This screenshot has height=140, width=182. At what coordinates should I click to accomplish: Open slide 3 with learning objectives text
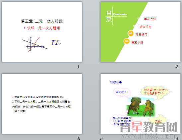tap(42, 104)
